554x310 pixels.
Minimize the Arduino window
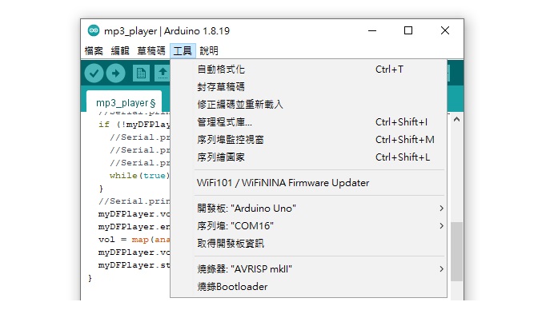pyautogui.click(x=372, y=30)
